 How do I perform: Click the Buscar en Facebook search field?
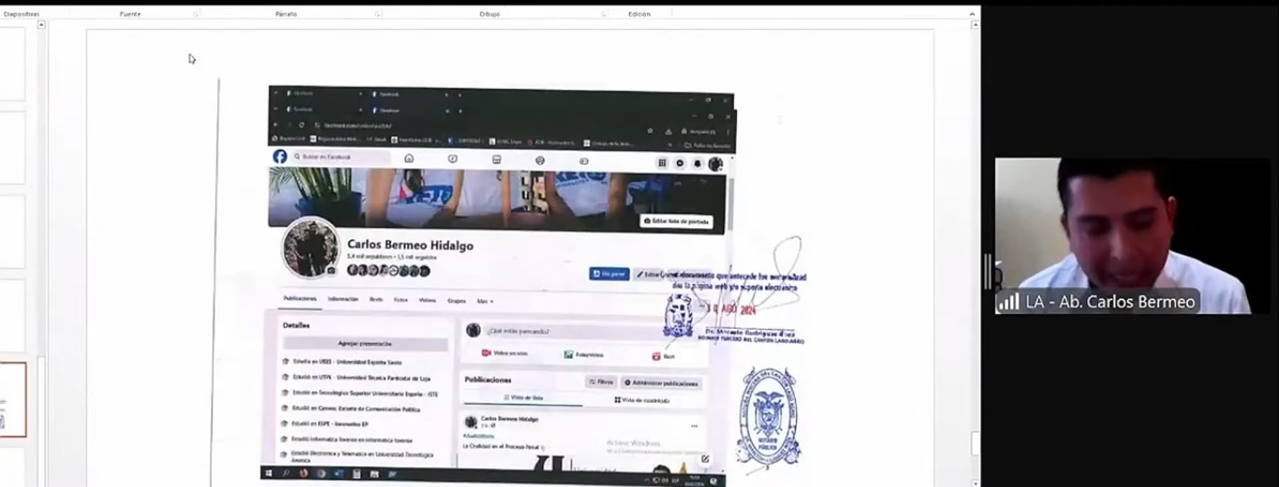tap(340, 157)
